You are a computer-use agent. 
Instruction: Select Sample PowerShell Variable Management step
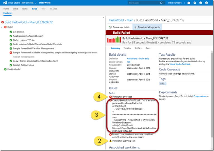pyautogui.click(x=33, y=48)
